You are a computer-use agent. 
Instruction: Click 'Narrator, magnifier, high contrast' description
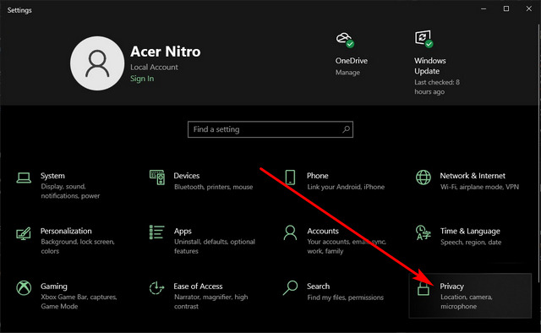[210, 302]
